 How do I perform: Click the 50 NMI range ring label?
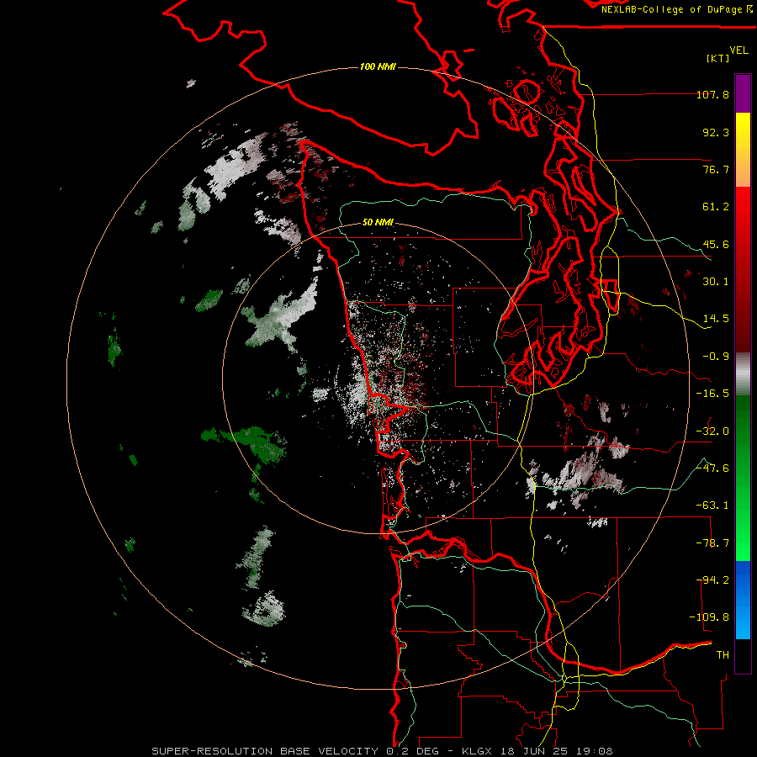coord(378,222)
